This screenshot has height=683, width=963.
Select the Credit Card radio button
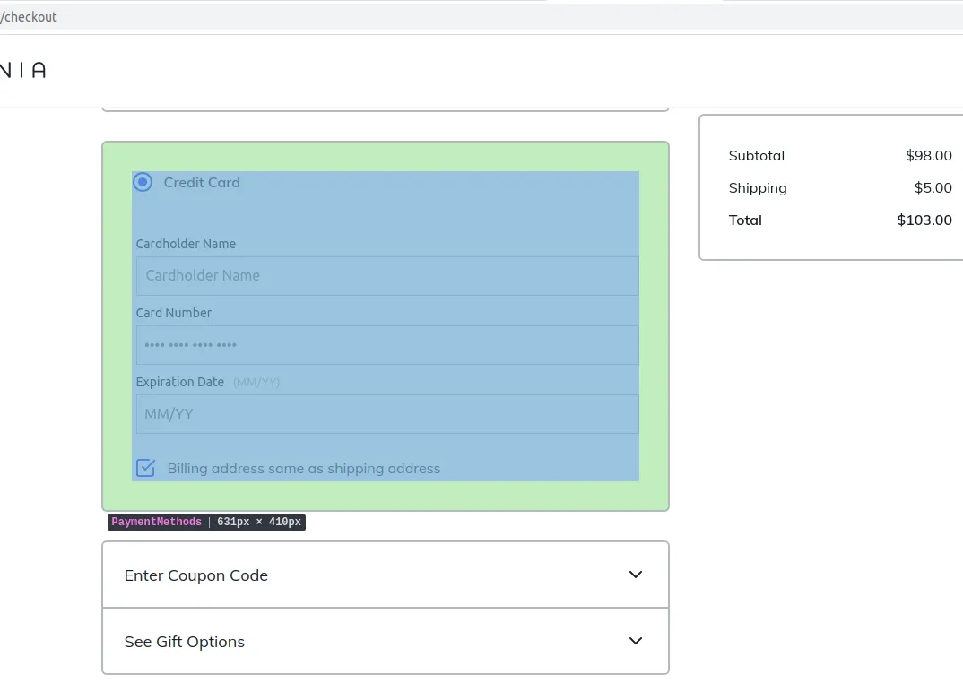click(143, 182)
